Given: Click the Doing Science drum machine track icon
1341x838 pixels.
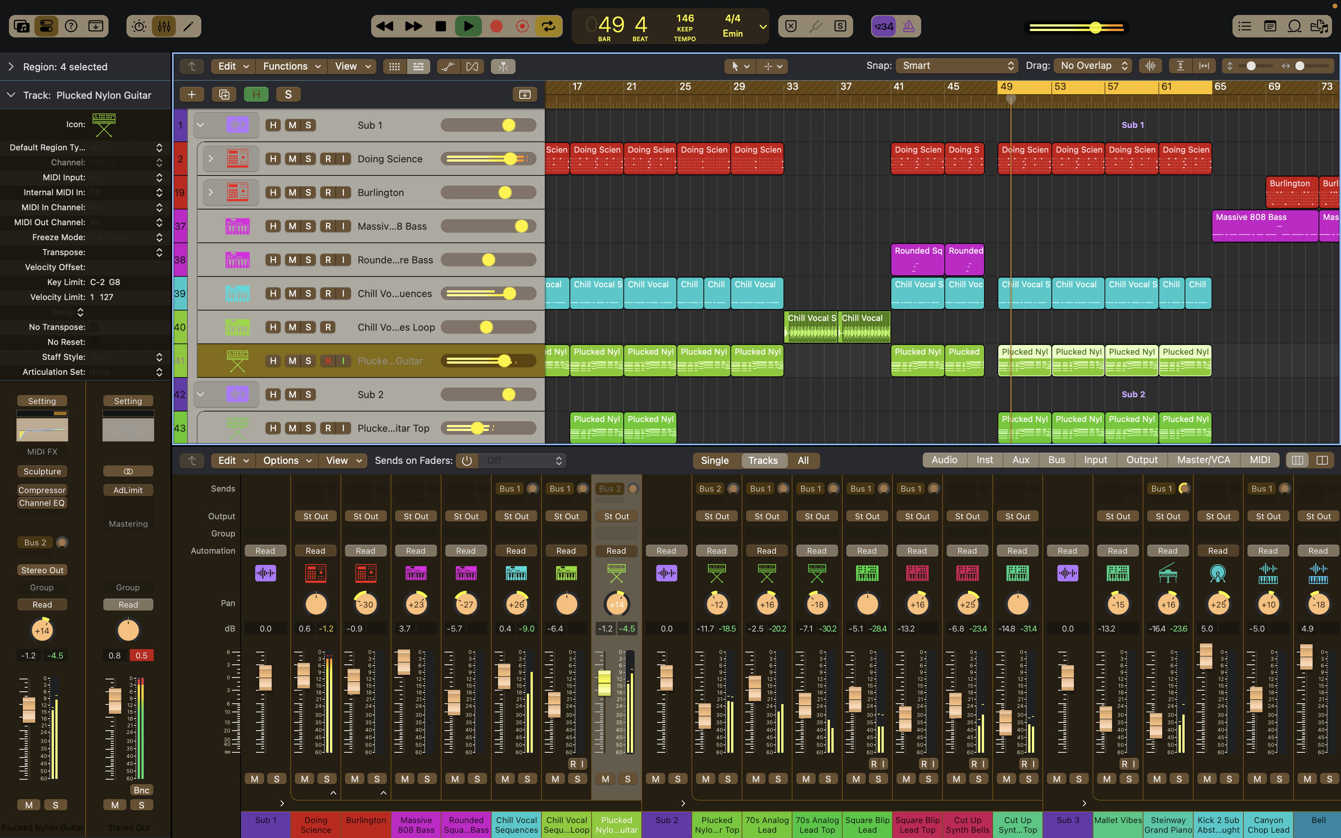Looking at the screenshot, I should [237, 159].
